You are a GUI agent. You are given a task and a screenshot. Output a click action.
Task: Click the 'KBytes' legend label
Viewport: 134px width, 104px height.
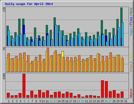pos(131,93)
